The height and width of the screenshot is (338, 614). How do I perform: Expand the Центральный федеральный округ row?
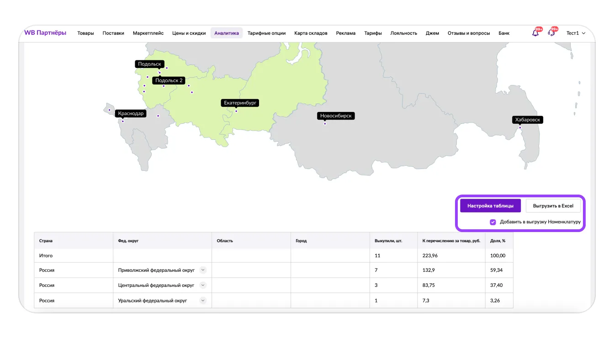203,285
